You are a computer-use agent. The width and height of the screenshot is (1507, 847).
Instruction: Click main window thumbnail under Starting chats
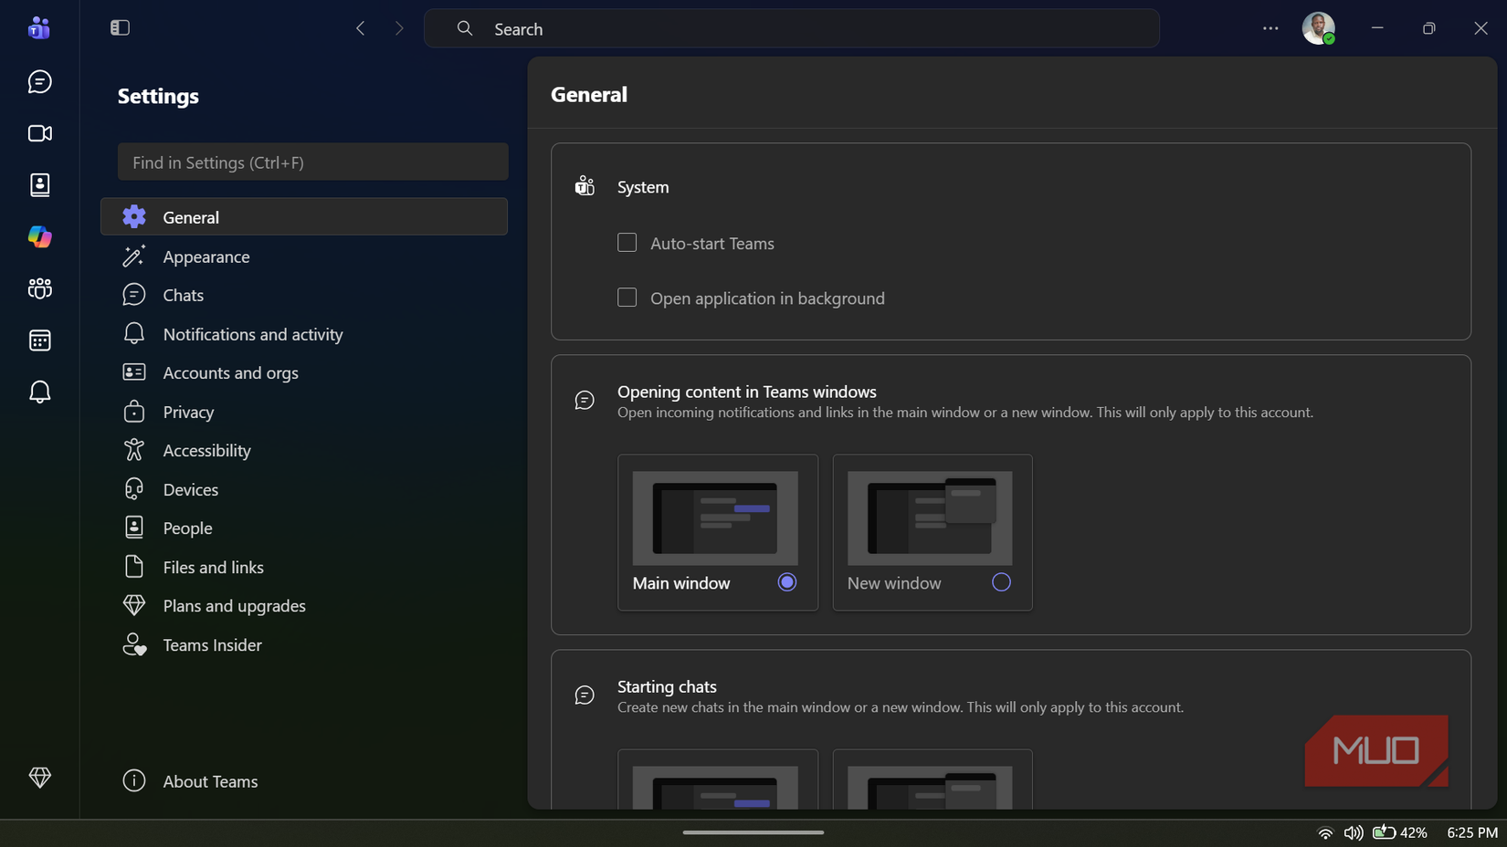(715, 788)
